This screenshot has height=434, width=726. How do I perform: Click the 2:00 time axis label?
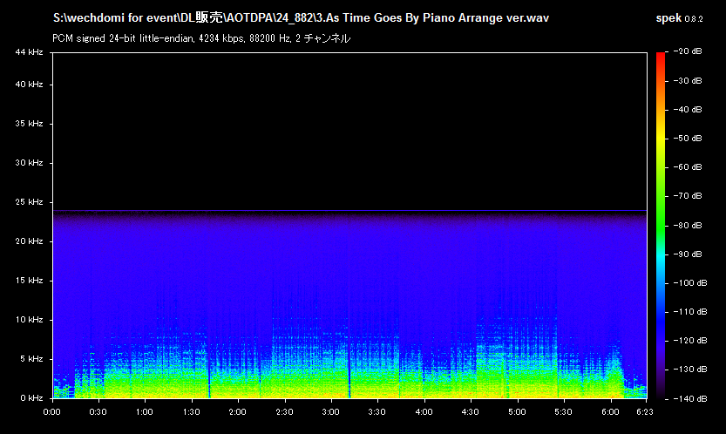238,412
